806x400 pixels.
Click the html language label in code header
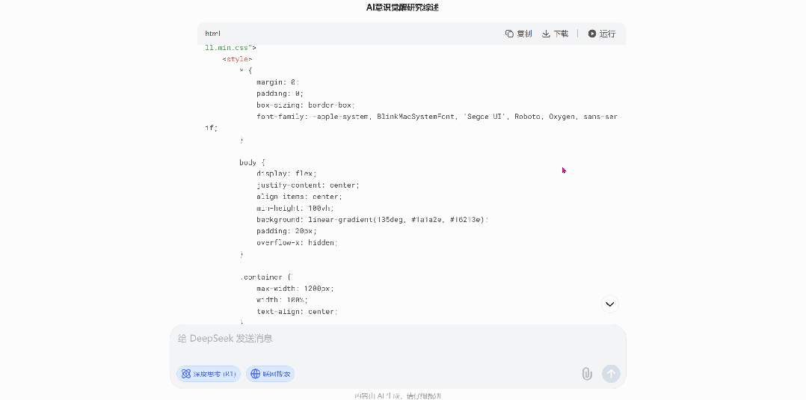coord(213,34)
